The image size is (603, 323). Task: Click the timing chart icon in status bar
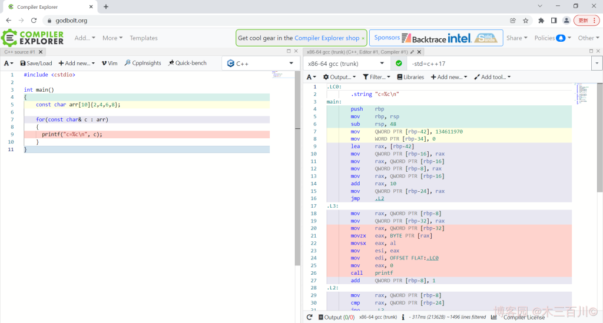494,317
